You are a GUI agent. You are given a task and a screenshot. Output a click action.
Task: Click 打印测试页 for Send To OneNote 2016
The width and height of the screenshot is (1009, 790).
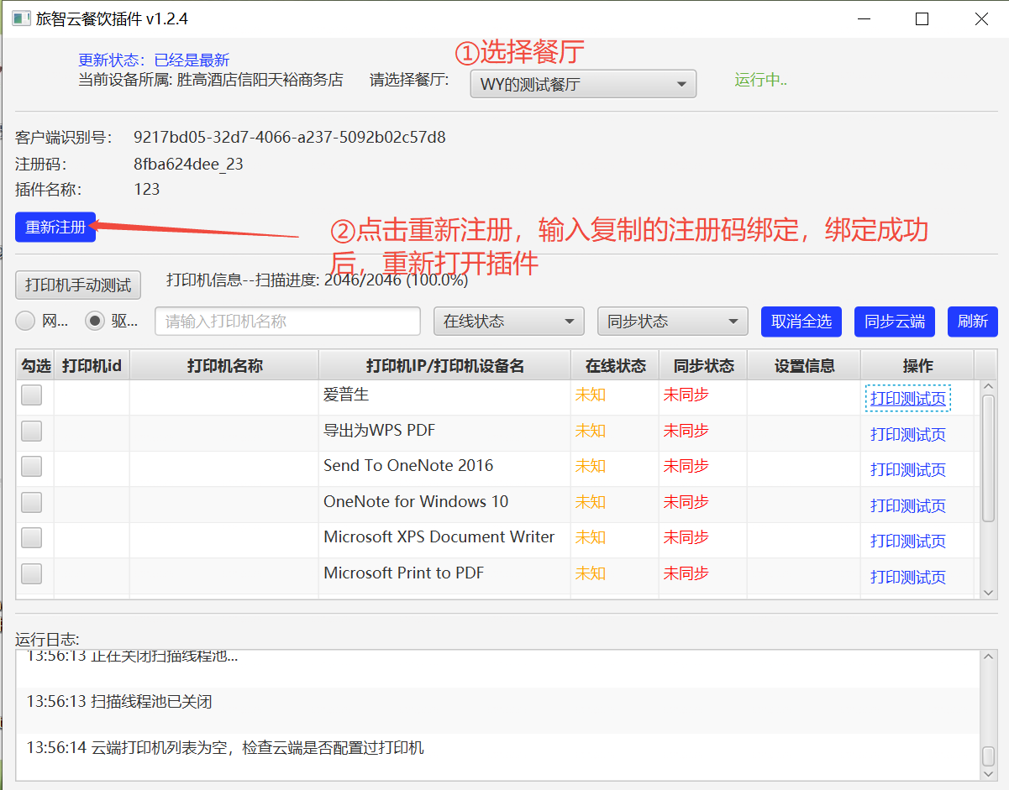[x=908, y=470]
